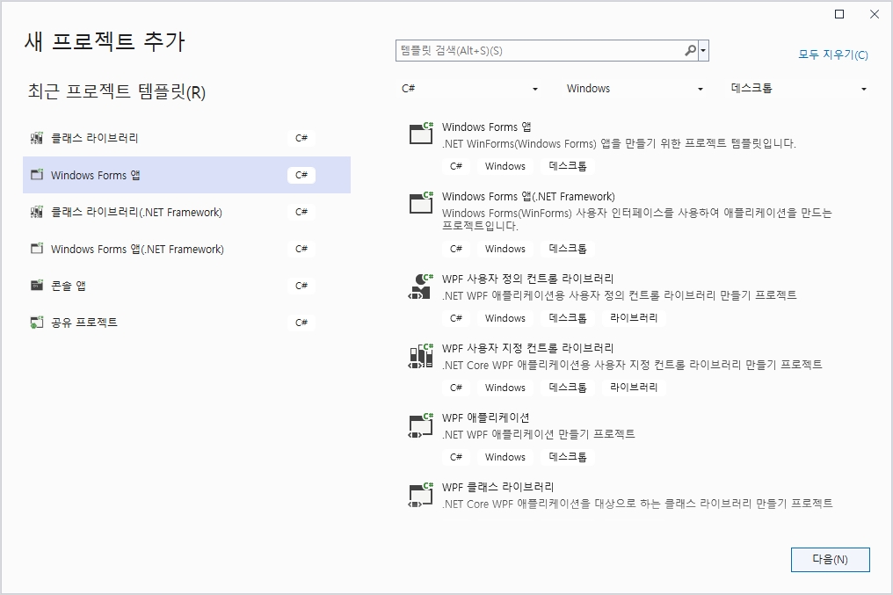This screenshot has height=595, width=893.
Task: Click the recent Windows Forms 앱(.NET Framework) icon
Action: (x=36, y=249)
